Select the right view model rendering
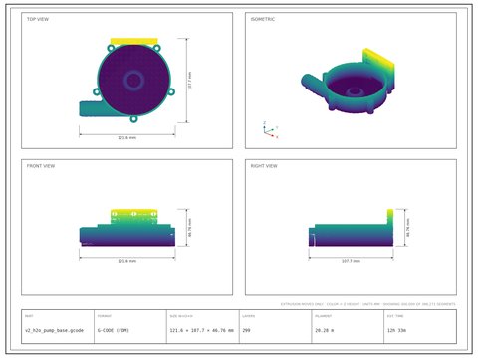The height and width of the screenshot is (358, 478). (x=351, y=228)
